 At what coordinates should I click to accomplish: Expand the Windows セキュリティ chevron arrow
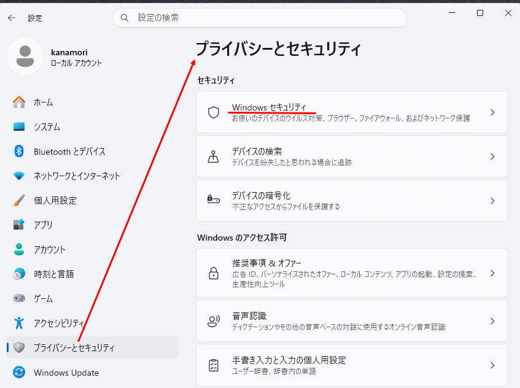[x=492, y=112]
